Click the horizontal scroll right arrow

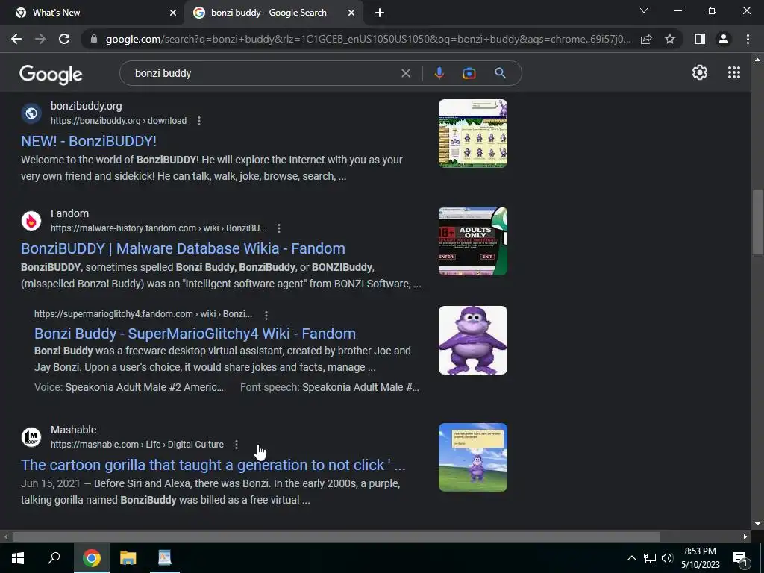tap(745, 537)
